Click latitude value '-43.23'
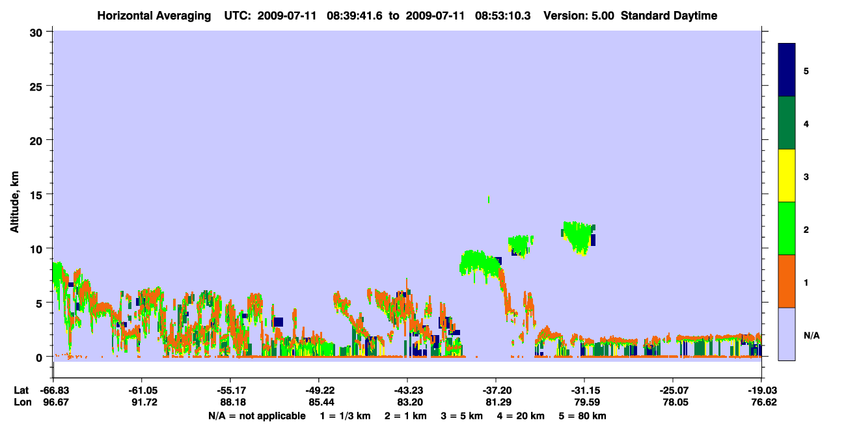 pyautogui.click(x=407, y=390)
